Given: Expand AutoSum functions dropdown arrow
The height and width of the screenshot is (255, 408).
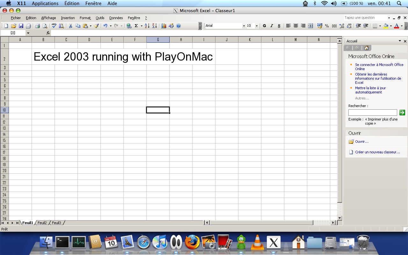Looking at the screenshot, I should tap(142, 26).
